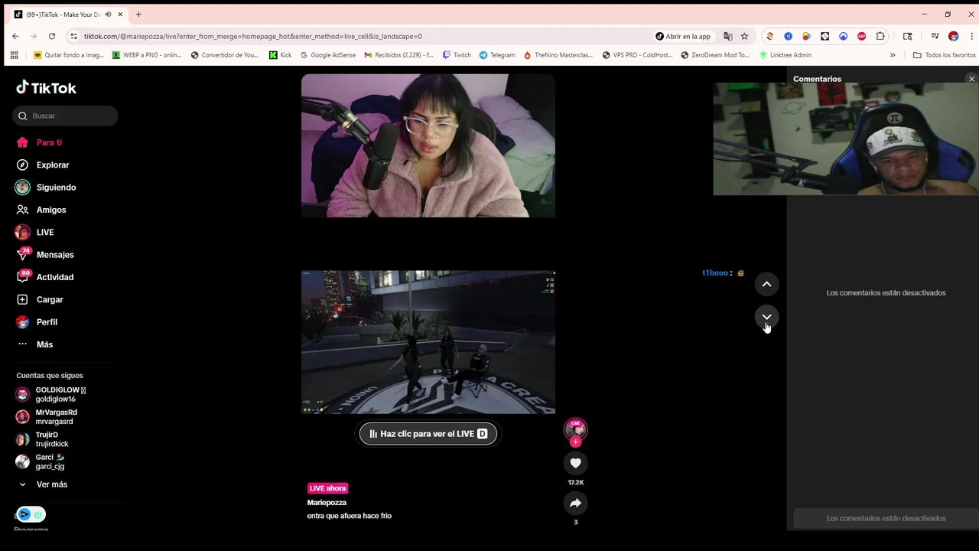This screenshot has width=979, height=551.
Task: Translate this page icon
Action: (728, 36)
